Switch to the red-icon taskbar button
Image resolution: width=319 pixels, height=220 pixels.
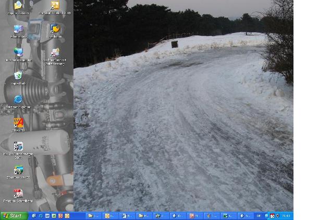195,216
